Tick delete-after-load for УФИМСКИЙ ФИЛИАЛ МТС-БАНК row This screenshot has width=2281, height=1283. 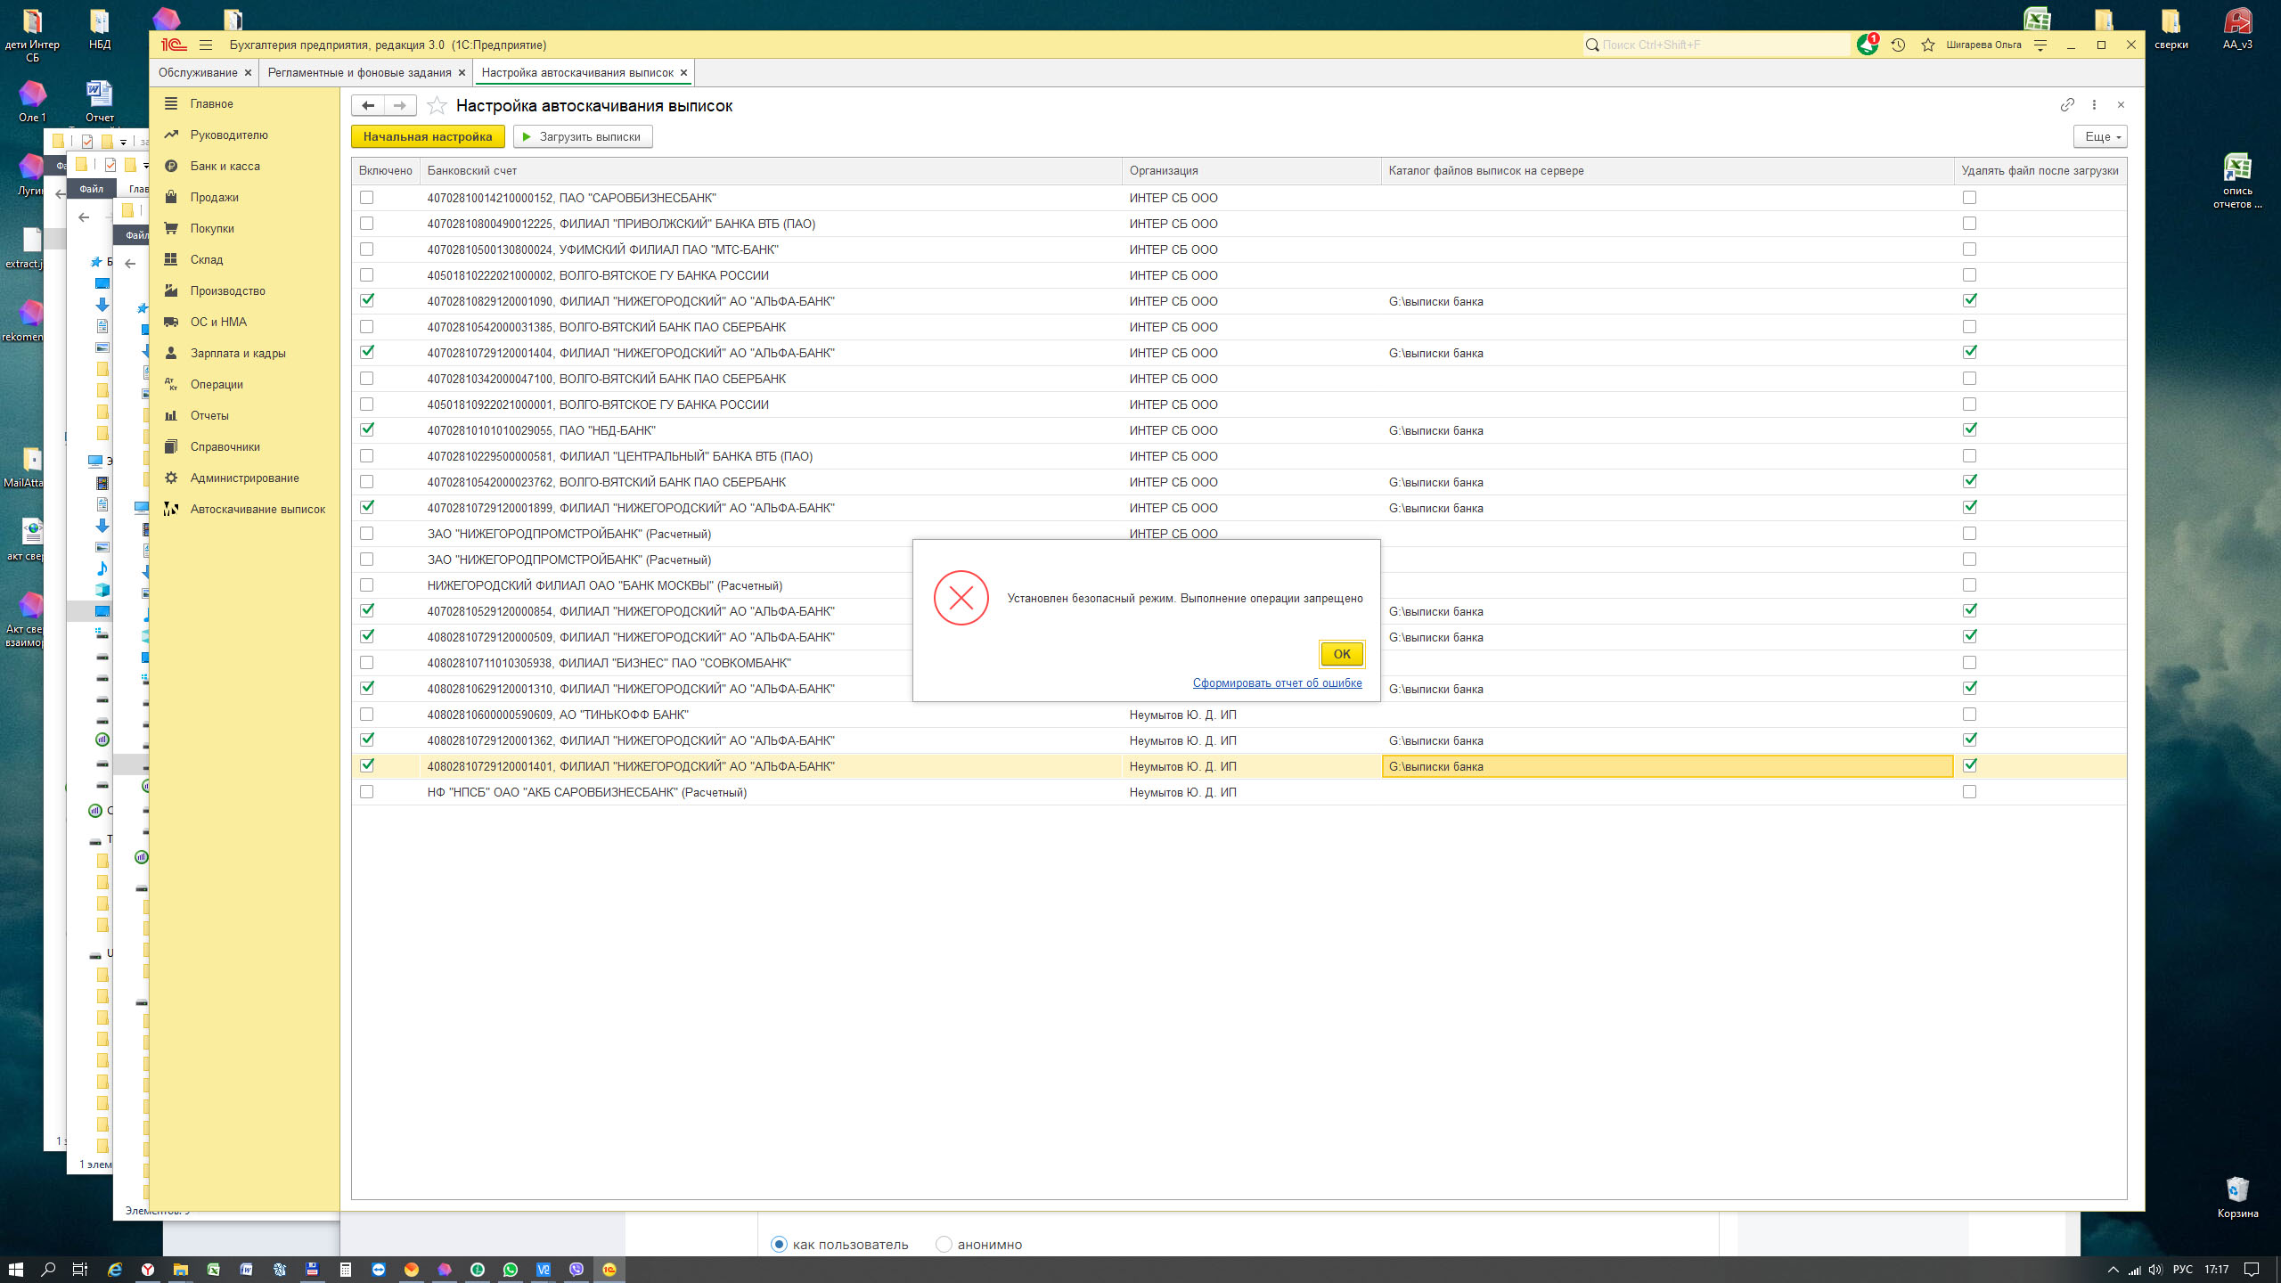pos(1969,249)
